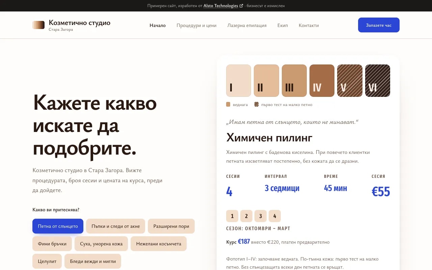432x270 pixels.
Task: Choose Фини бръчки concern chip
Action: (x=52, y=244)
